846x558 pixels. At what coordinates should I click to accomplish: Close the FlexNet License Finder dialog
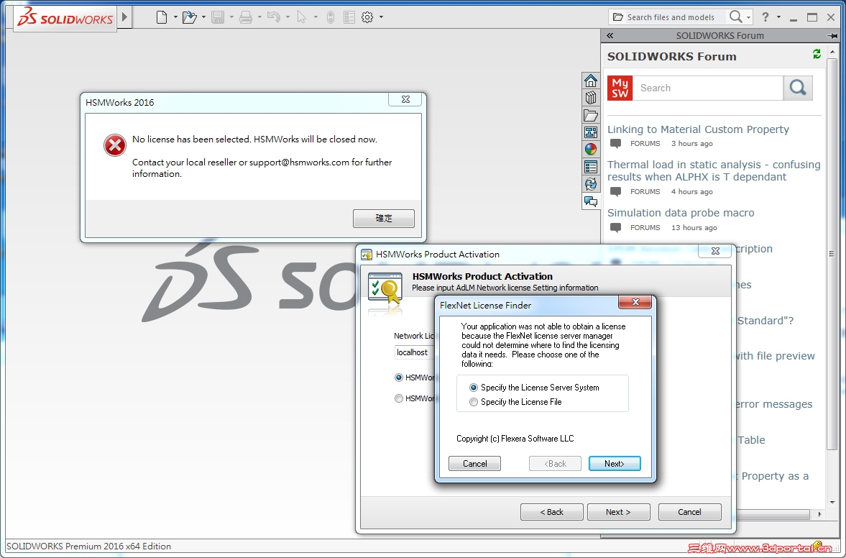(635, 302)
